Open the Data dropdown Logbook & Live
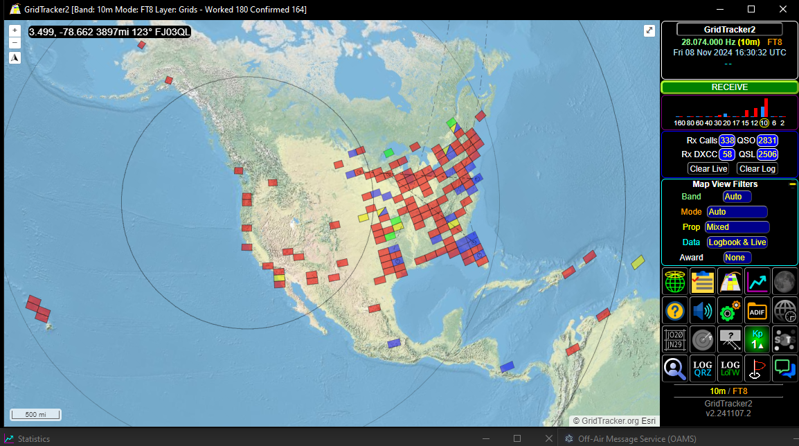The height and width of the screenshot is (446, 799). tap(737, 242)
